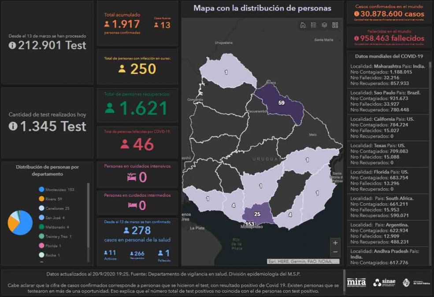Click the department legend scrollbar

(x=88, y=220)
